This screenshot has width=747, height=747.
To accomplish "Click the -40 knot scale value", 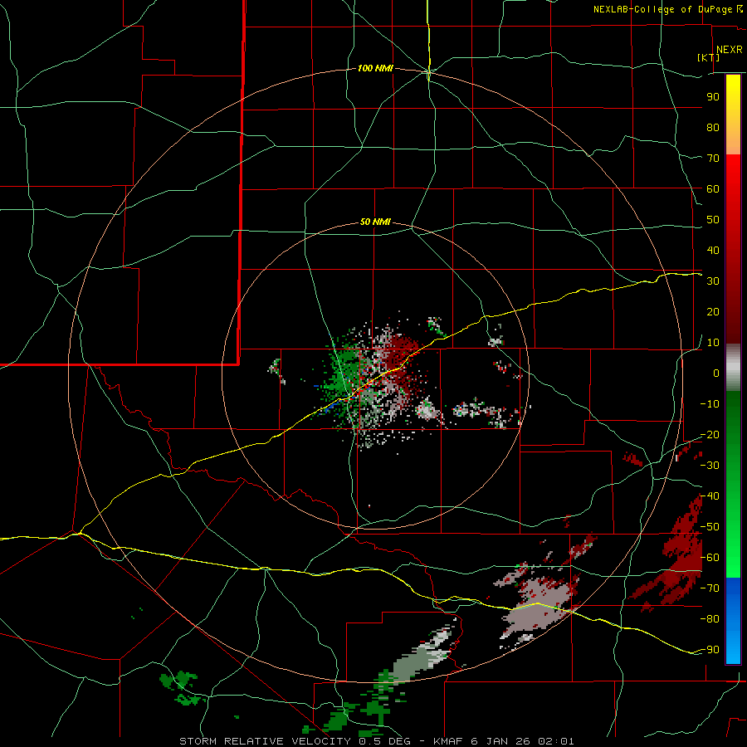I will pyautogui.click(x=710, y=496).
